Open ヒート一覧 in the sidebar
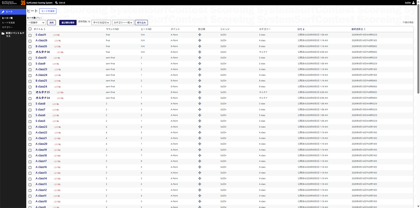420x208 pixels. tap(7, 18)
